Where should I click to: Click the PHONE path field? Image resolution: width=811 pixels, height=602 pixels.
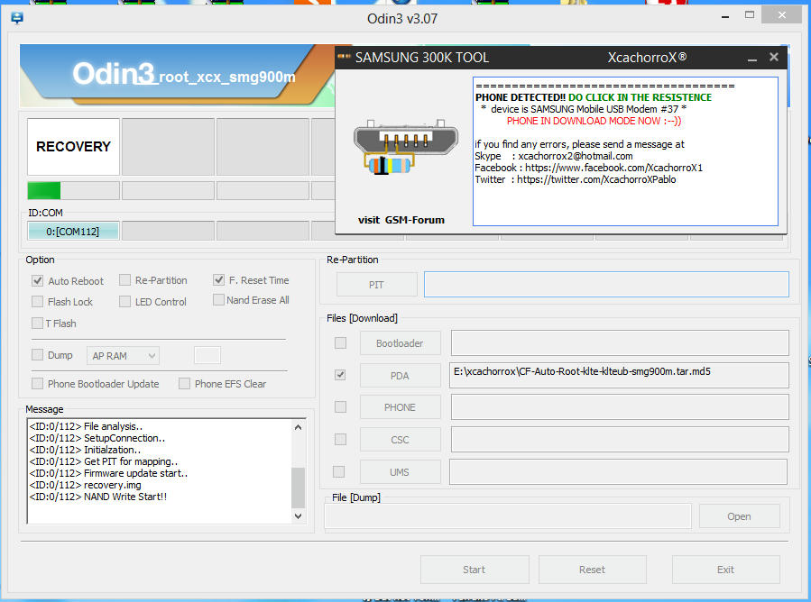620,407
